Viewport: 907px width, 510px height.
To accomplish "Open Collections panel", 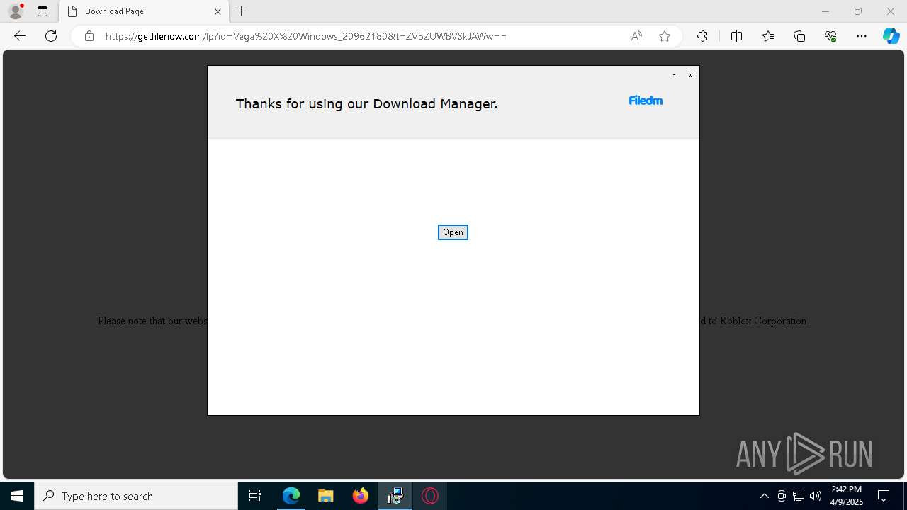I will pyautogui.click(x=799, y=36).
